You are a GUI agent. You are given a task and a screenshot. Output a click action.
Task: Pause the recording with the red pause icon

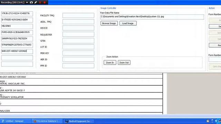pos(40,2)
